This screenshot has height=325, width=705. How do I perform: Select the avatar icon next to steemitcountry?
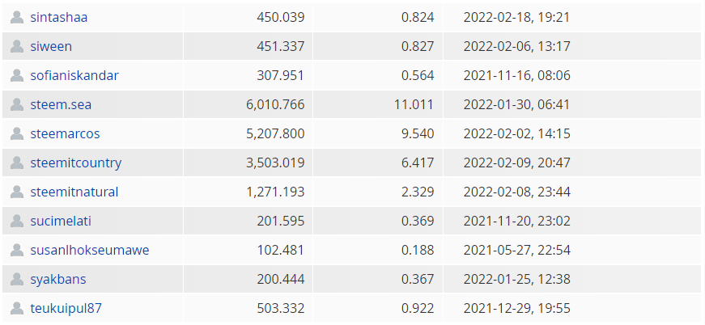pyautogui.click(x=17, y=163)
